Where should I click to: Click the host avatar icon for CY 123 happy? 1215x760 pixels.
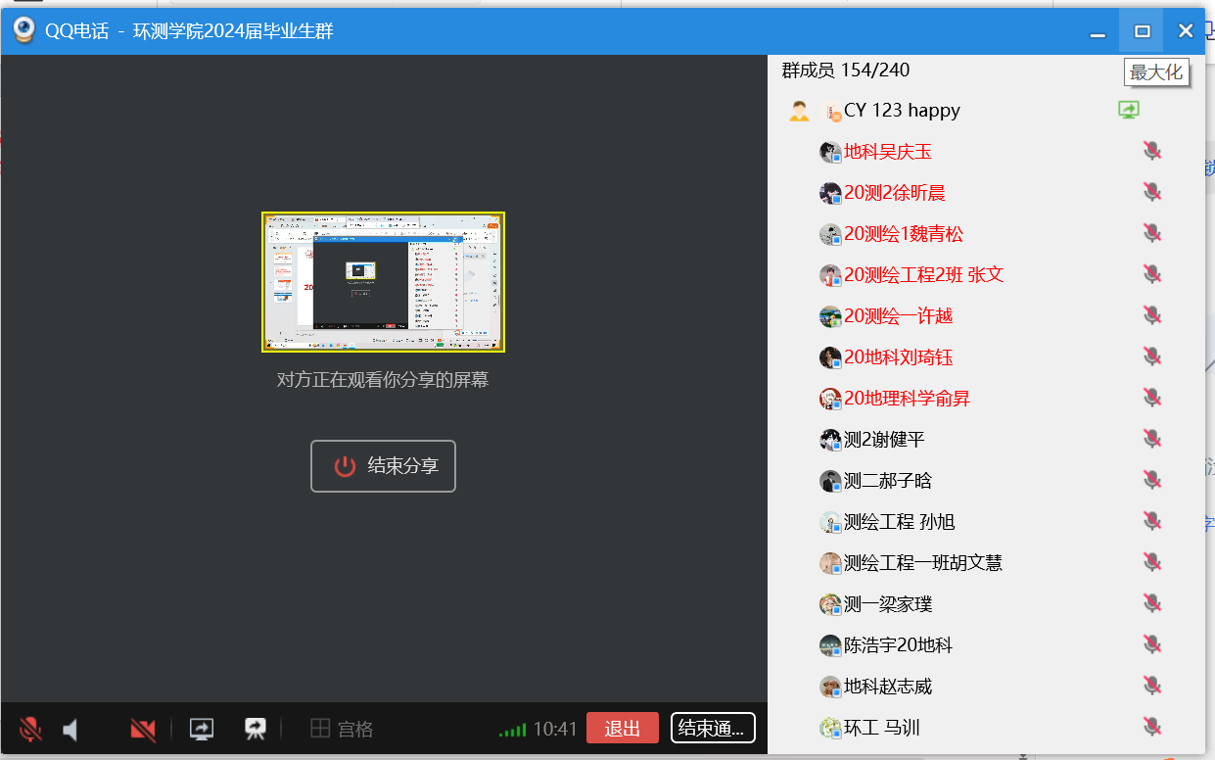(x=799, y=111)
